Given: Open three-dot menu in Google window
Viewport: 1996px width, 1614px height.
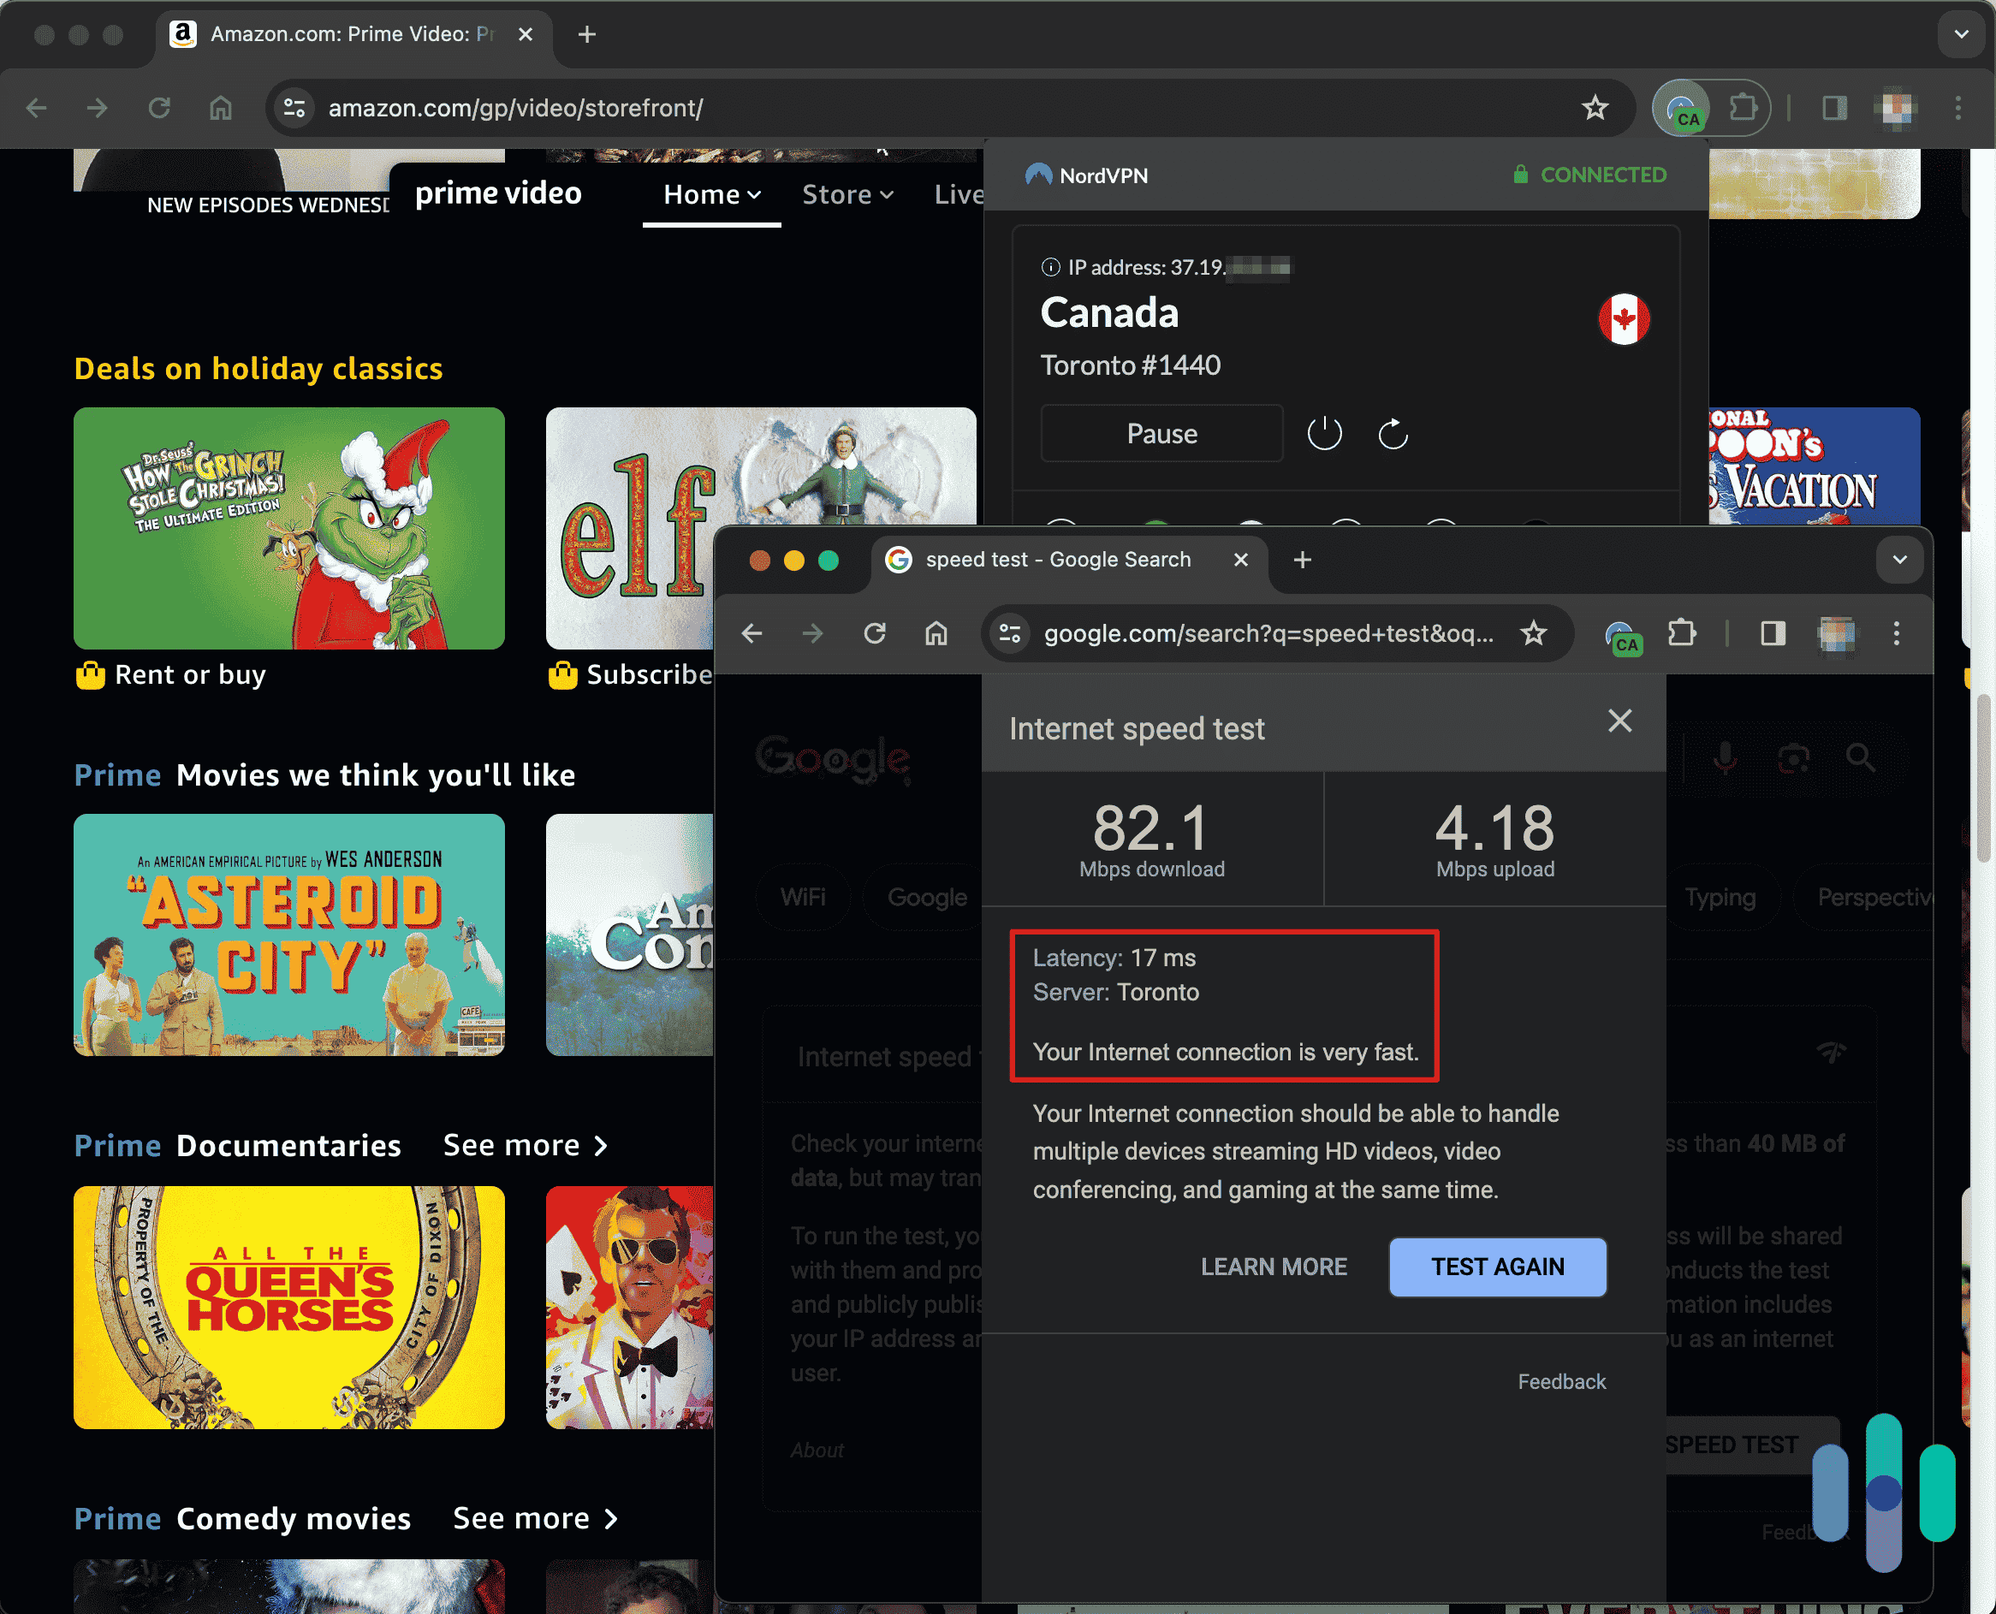Looking at the screenshot, I should tap(1897, 633).
